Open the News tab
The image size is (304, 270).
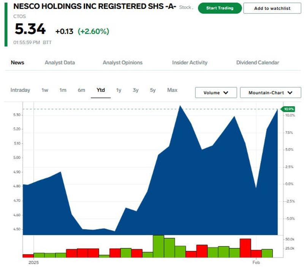17,63
